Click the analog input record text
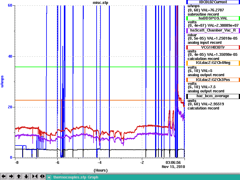Image resolution: width=240 pixels, height=180 pixels. point(205,43)
